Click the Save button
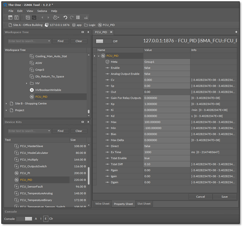The image size is (243, 227). [224, 197]
